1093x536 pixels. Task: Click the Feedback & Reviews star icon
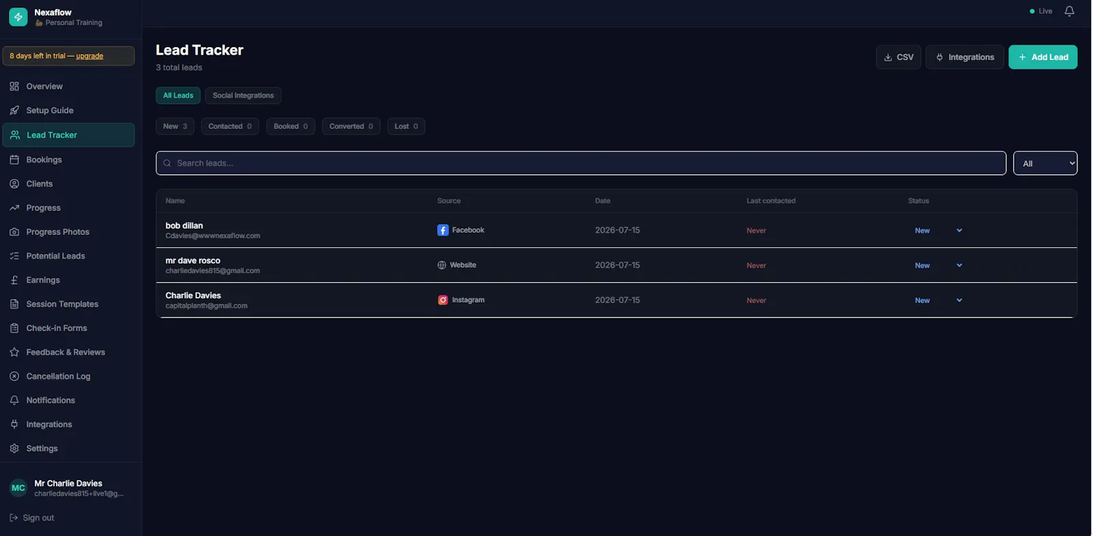click(14, 352)
